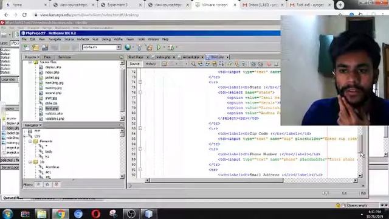Screen dimensions: 389x219
Task: Click the New Project folder icon
Action: click(35, 47)
